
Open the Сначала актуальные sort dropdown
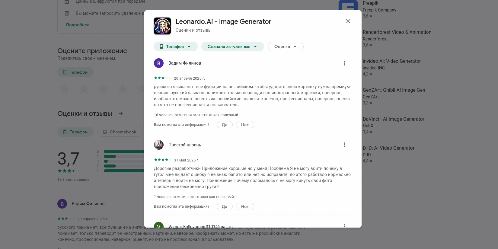point(232,46)
